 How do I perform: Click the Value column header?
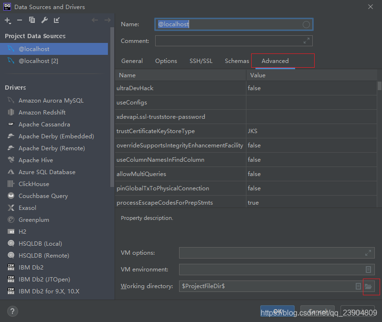pyautogui.click(x=312, y=75)
